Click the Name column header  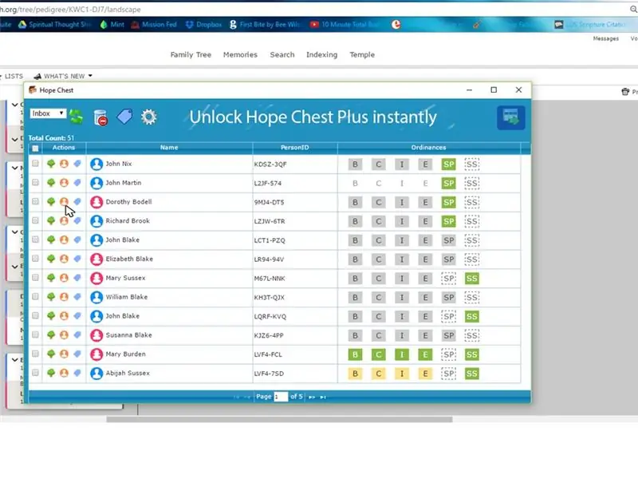[x=169, y=148]
